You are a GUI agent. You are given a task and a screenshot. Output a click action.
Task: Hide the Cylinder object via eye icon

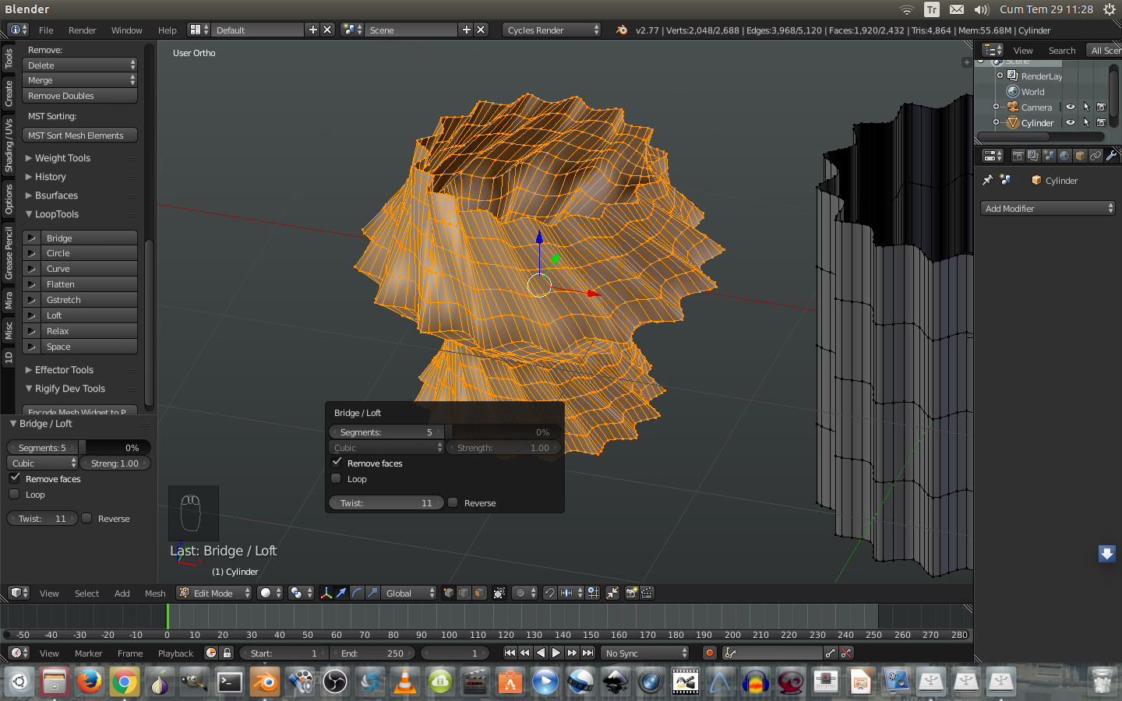1071,122
